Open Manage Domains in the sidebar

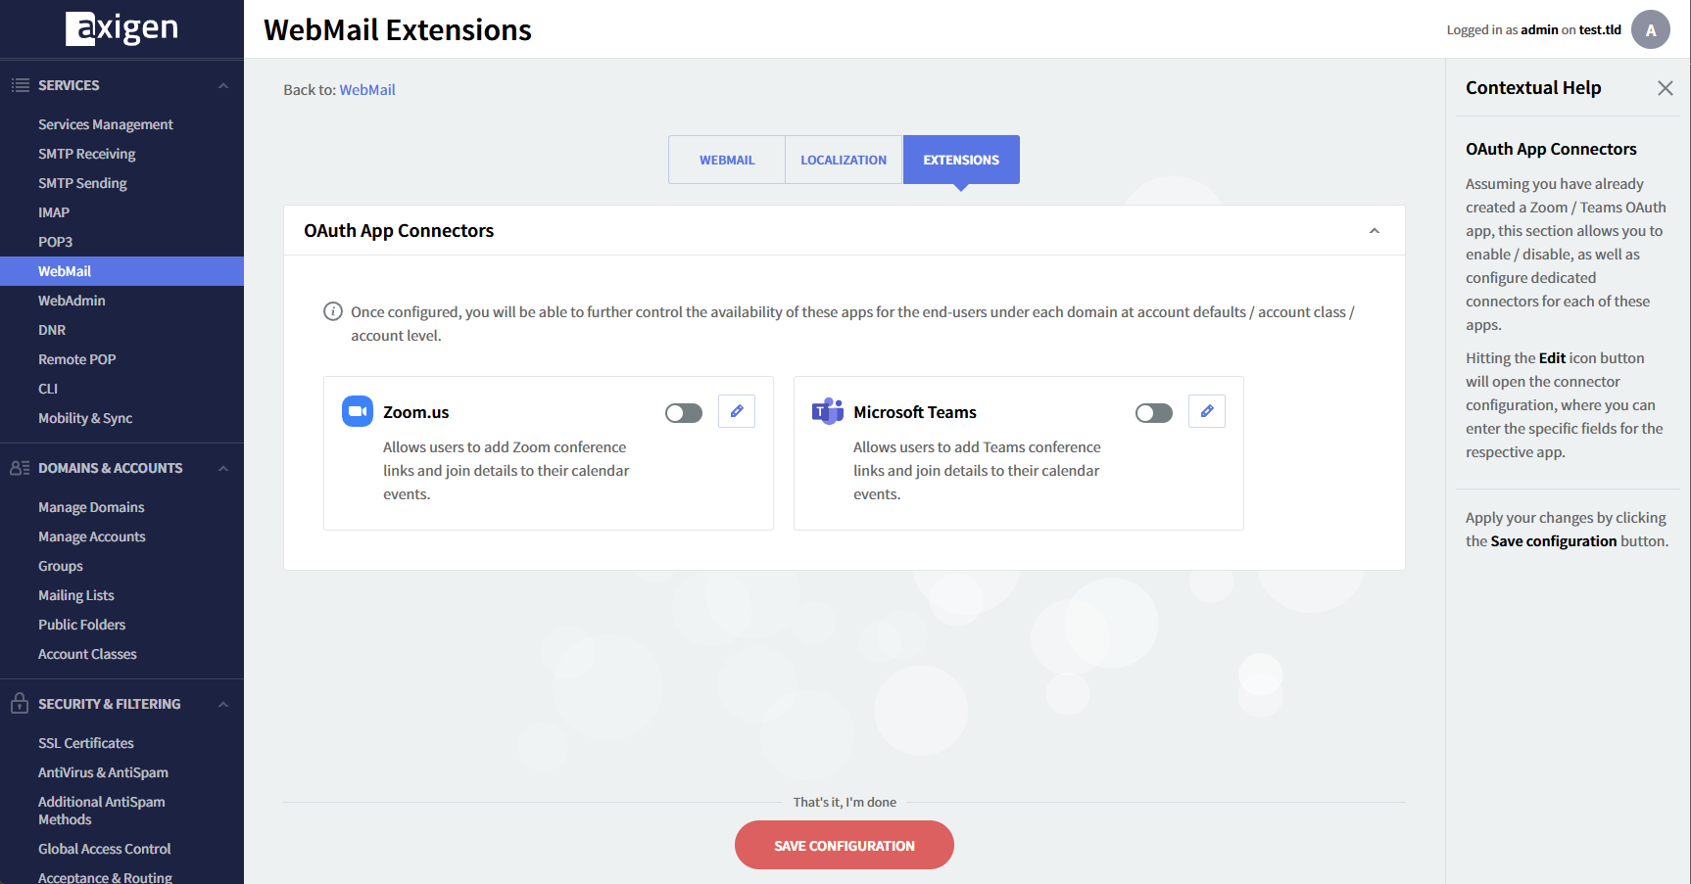pyautogui.click(x=91, y=507)
